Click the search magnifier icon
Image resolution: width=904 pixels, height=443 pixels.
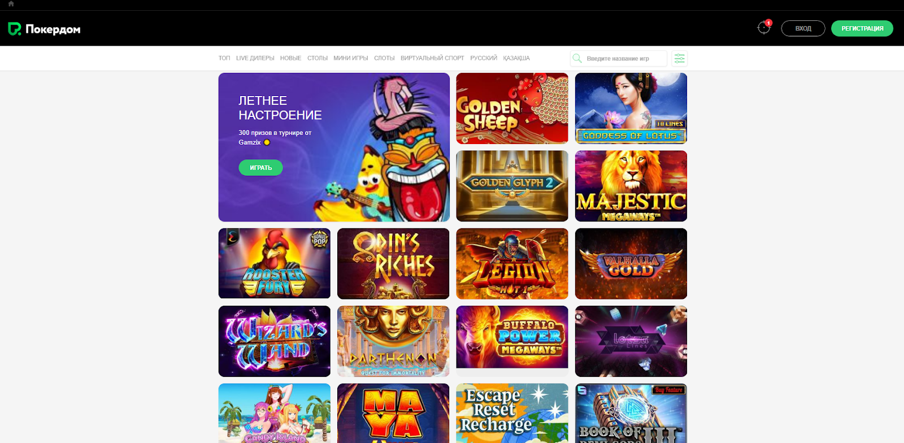pyautogui.click(x=577, y=58)
